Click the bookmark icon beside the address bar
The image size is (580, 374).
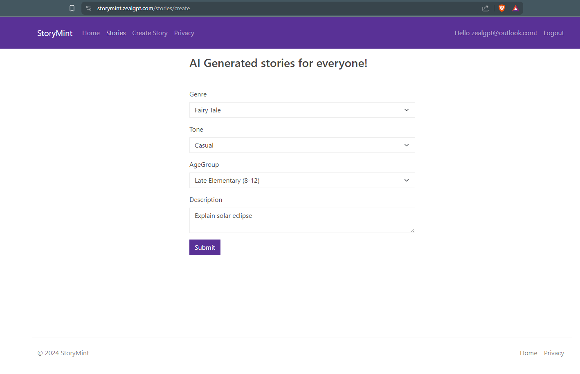pos(72,8)
